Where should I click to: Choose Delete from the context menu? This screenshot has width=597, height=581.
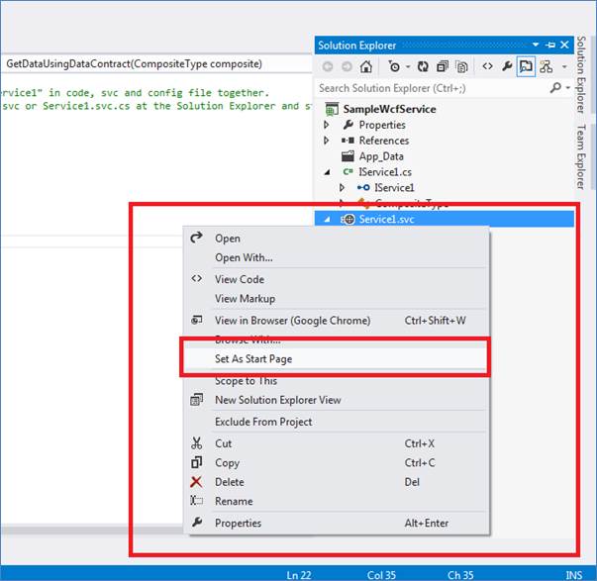(338, 482)
